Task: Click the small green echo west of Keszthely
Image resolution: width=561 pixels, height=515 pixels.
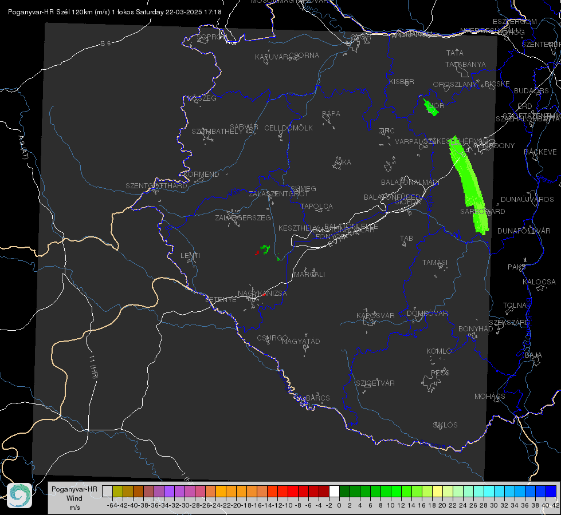Action: tap(265, 249)
